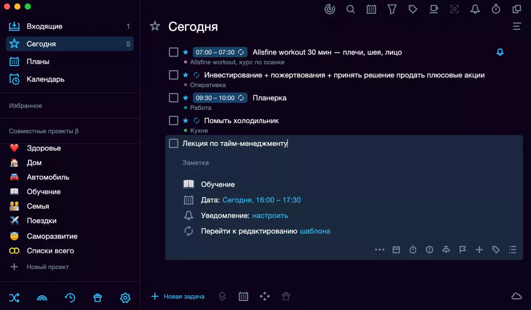Tick the Помыть холодильник checkbox
Viewport: 531px width, 310px height.
pos(174,120)
